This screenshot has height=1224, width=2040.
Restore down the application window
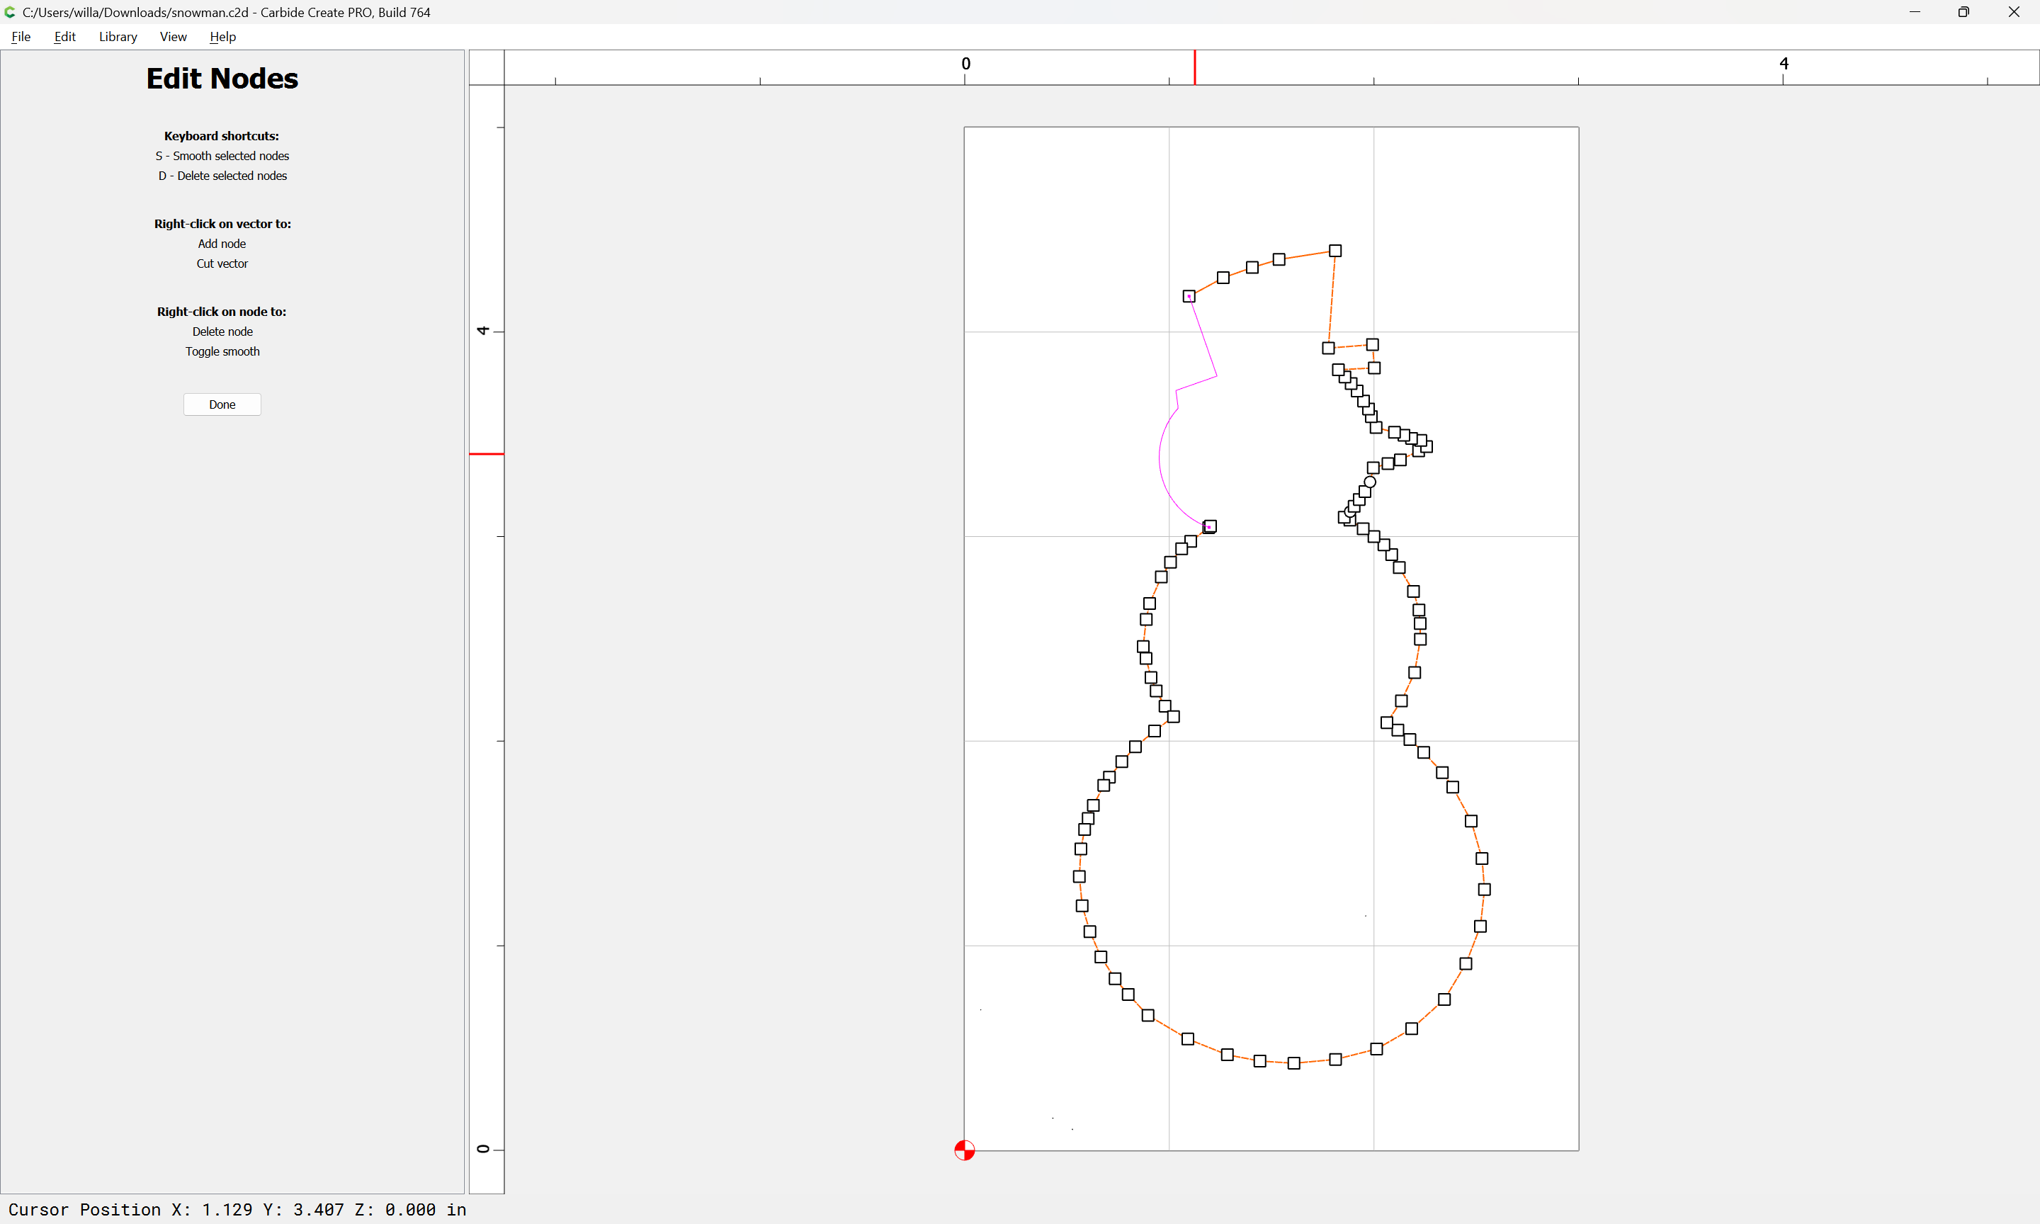click(1963, 12)
